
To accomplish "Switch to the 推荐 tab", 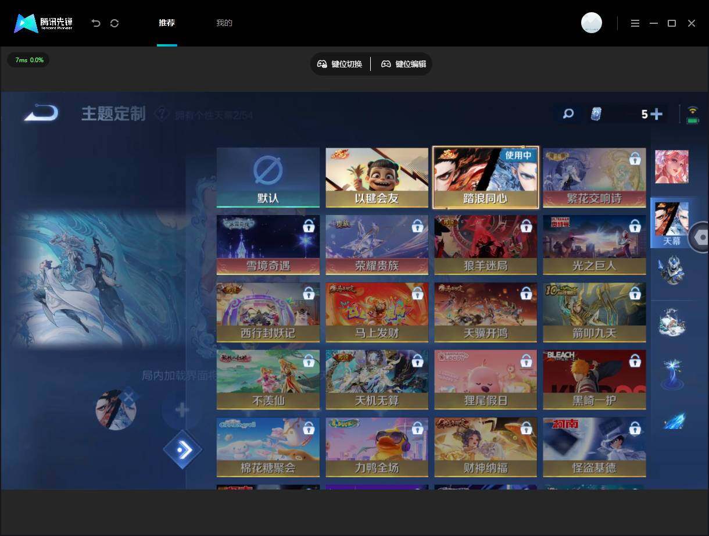I will pos(167,23).
